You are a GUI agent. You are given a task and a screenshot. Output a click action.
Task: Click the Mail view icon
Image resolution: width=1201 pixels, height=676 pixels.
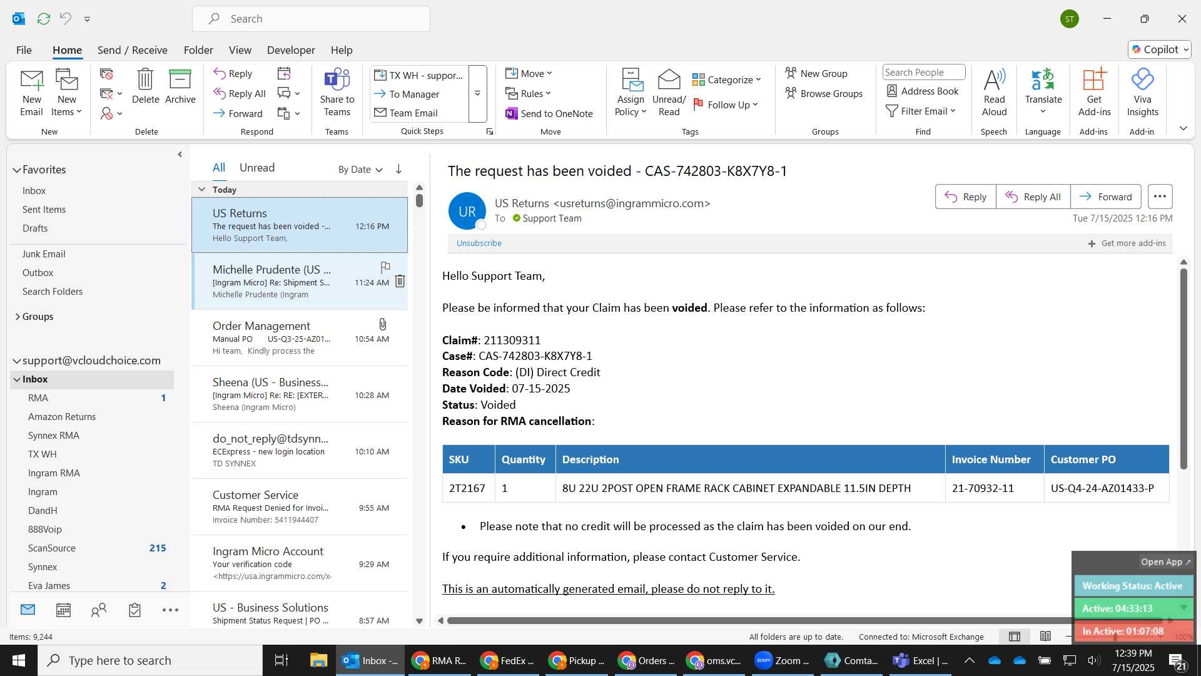[28, 610]
